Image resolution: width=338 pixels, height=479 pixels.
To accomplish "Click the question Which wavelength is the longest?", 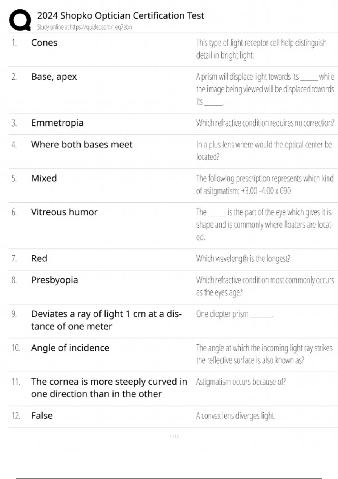I will (x=243, y=259).
